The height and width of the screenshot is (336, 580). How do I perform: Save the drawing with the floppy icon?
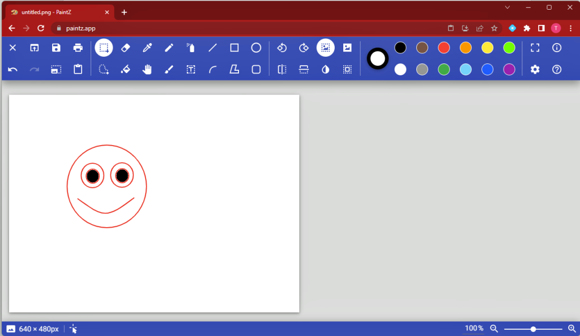(x=56, y=48)
